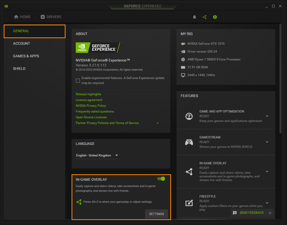Click the share icon in top bar
Screen dimensions: 287x225
(x=205, y=17)
